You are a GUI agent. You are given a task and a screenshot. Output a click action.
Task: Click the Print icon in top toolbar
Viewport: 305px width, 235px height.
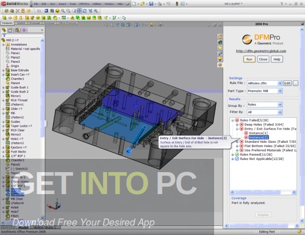160,4
